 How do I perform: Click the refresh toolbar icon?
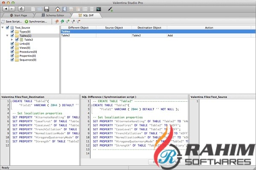[x=21, y=9]
